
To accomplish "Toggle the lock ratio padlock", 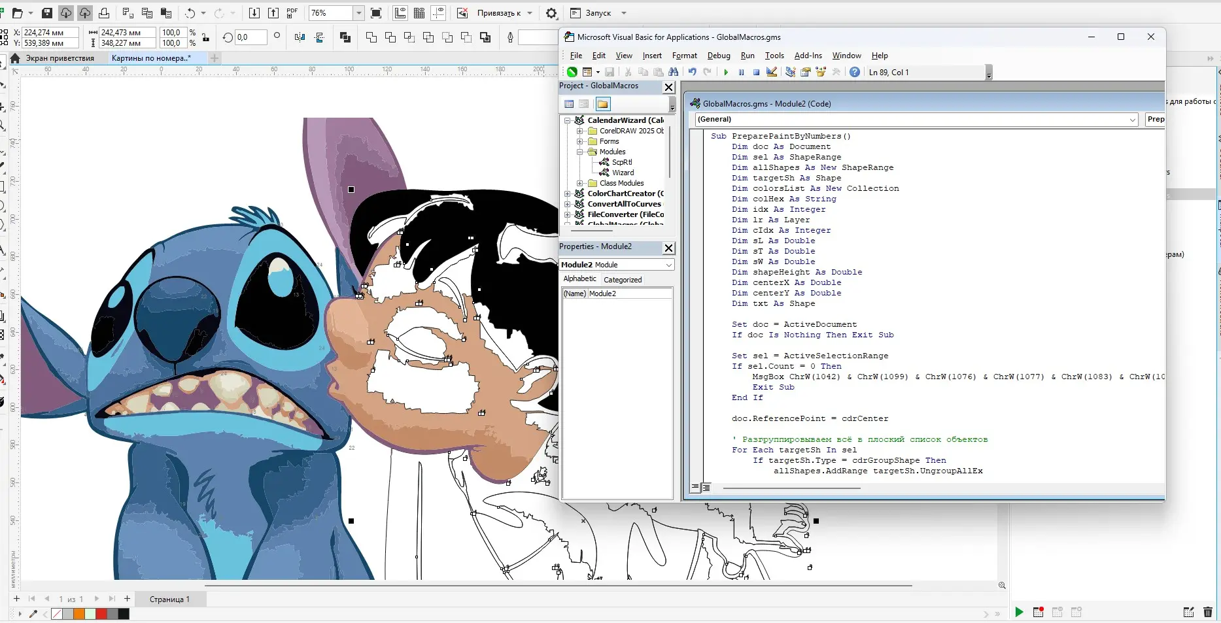I will tap(206, 37).
